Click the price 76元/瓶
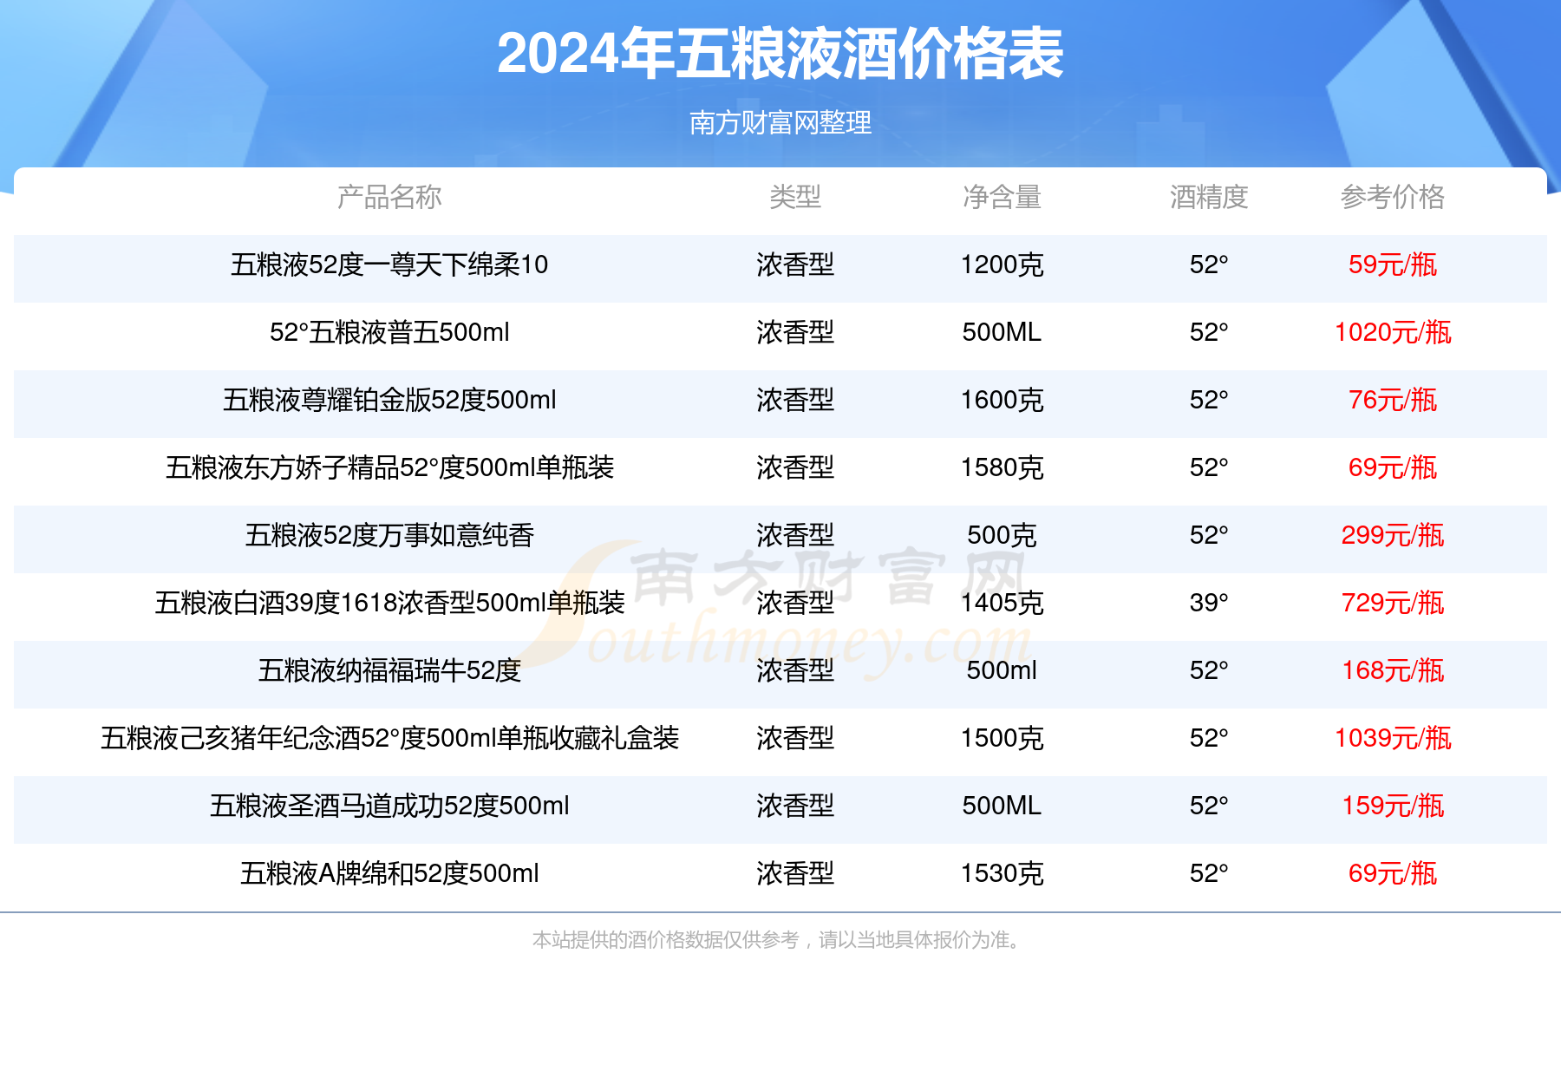Image resolution: width=1561 pixels, height=1084 pixels. (x=1393, y=400)
